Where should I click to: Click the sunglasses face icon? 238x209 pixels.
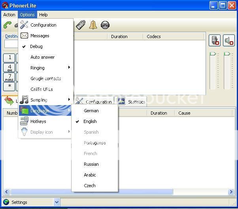(105, 25)
